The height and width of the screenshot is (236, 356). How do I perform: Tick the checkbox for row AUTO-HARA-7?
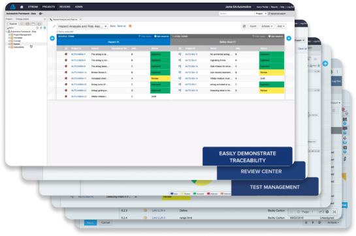pos(60,54)
